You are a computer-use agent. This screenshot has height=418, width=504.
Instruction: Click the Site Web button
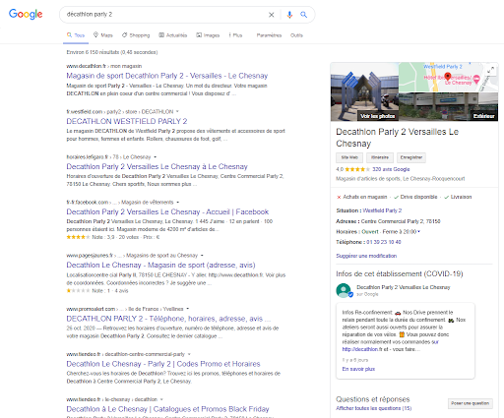[x=349, y=157]
